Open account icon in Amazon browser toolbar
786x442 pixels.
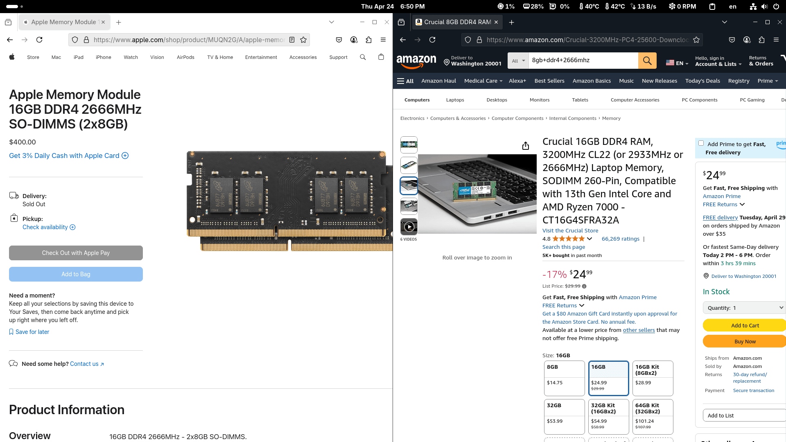(747, 40)
